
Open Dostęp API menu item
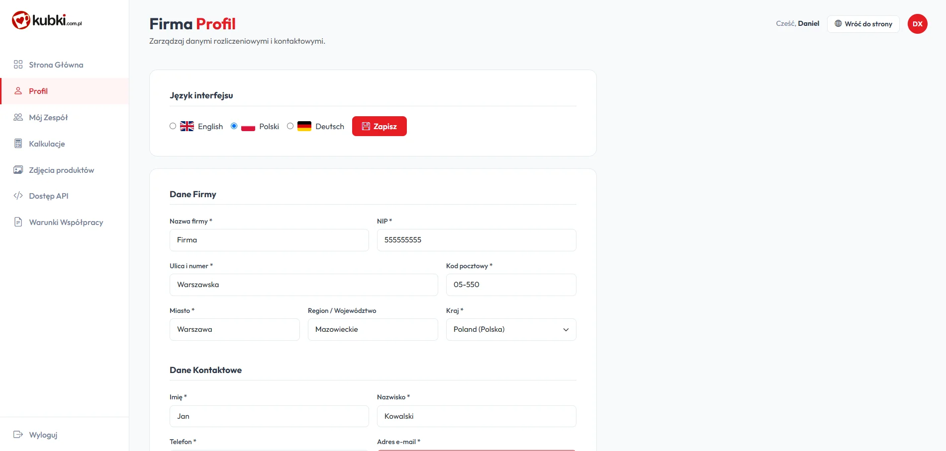pyautogui.click(x=65, y=196)
